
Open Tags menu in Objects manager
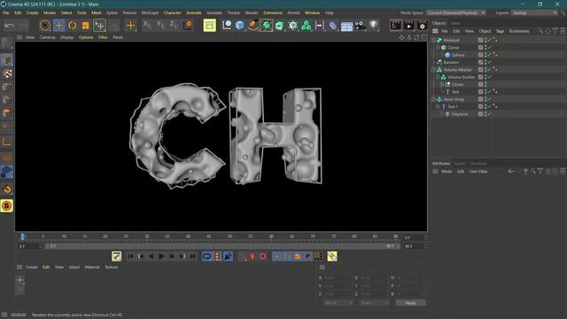point(500,31)
